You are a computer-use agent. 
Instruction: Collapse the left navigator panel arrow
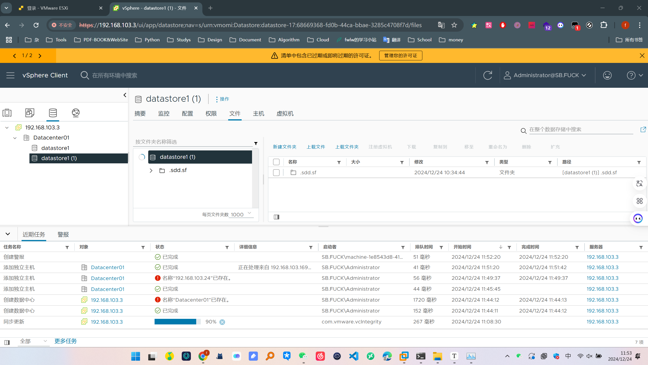click(125, 95)
